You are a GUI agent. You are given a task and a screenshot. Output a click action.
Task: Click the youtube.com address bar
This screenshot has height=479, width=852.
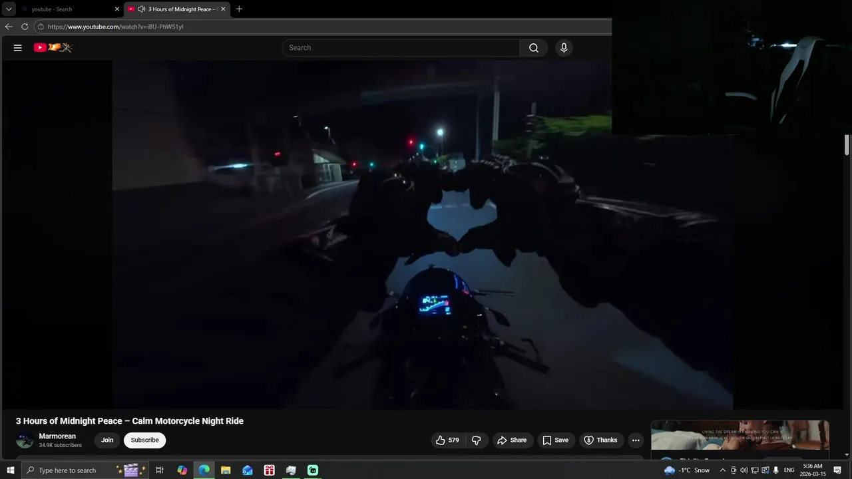323,27
